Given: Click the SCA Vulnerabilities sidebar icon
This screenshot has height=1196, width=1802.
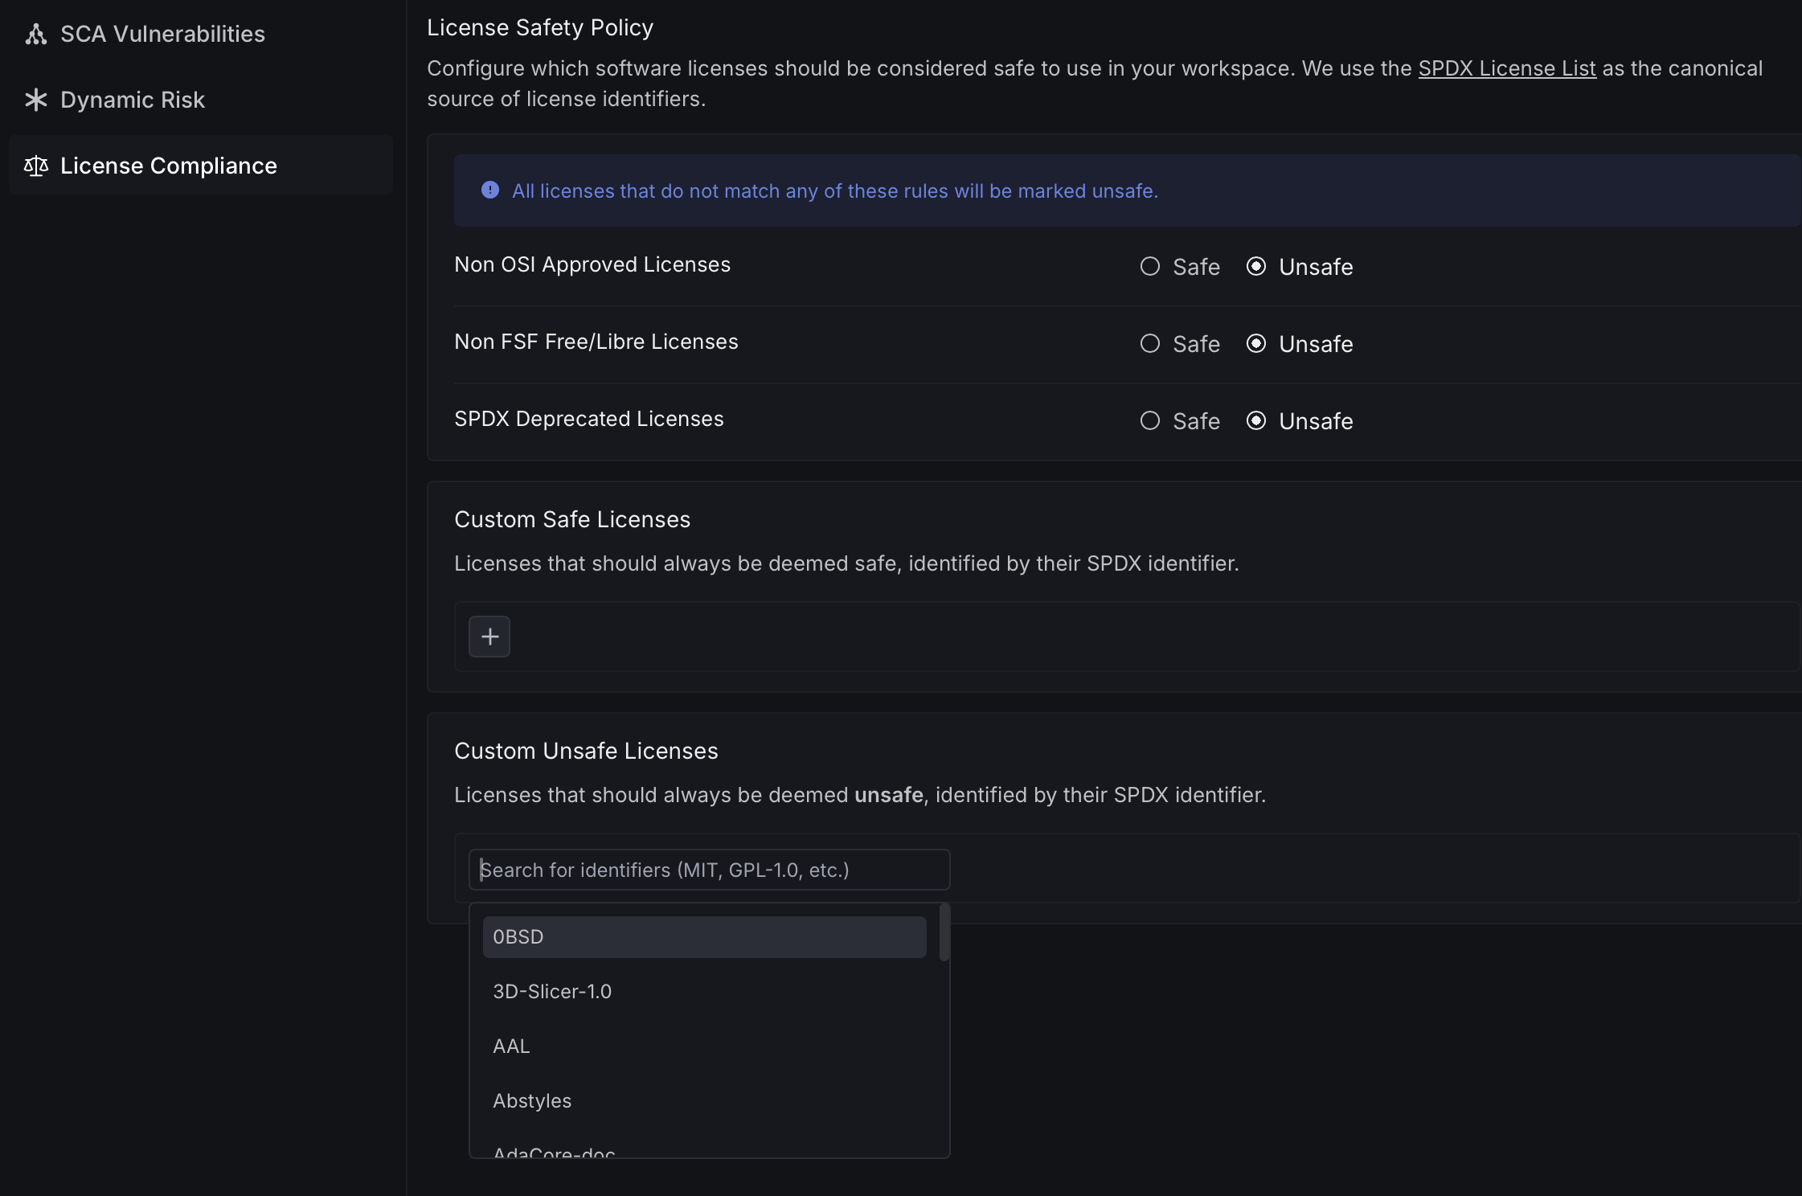Looking at the screenshot, I should click(x=35, y=34).
